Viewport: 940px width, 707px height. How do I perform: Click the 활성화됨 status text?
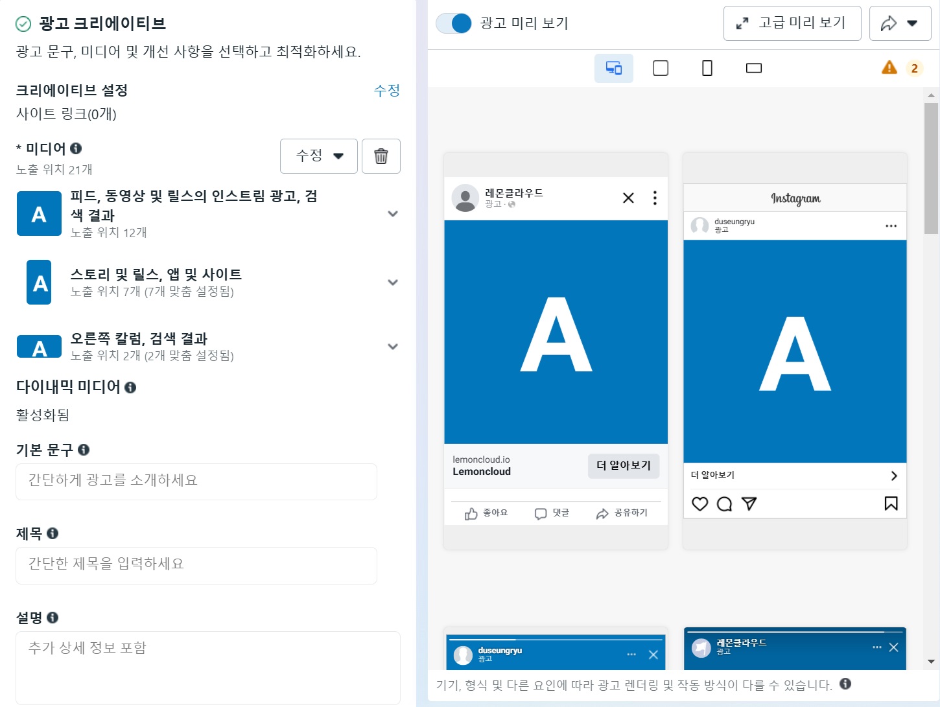click(x=43, y=415)
